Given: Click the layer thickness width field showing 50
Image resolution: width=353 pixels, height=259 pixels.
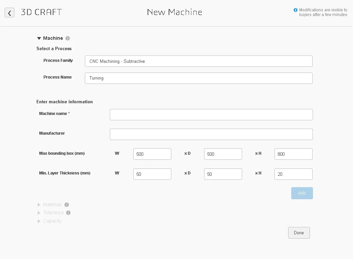Looking at the screenshot, I should (152, 174).
